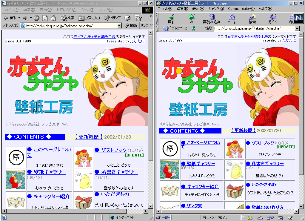Click the ガイド guide button in Netscape
The width and height of the screenshot is (305, 221).
coord(272,19)
